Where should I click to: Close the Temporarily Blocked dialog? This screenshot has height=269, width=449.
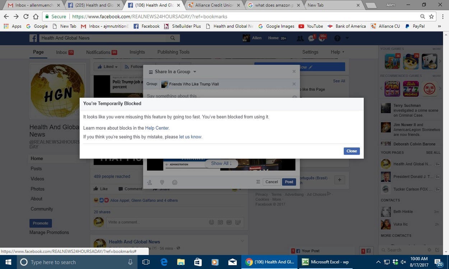pos(352,151)
